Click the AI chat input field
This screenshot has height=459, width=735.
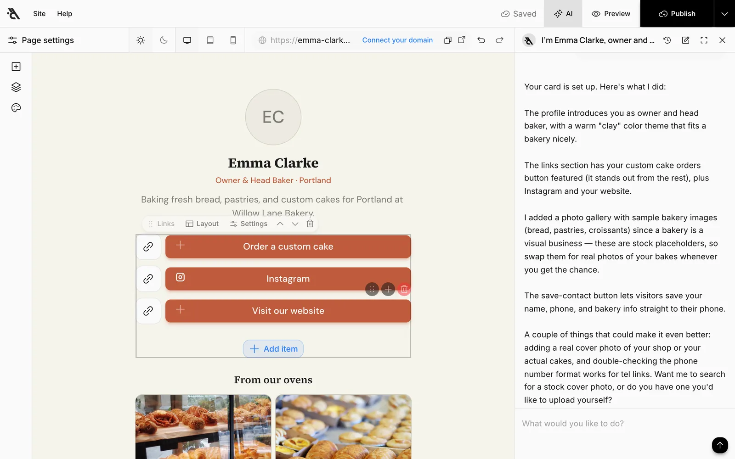(x=616, y=424)
